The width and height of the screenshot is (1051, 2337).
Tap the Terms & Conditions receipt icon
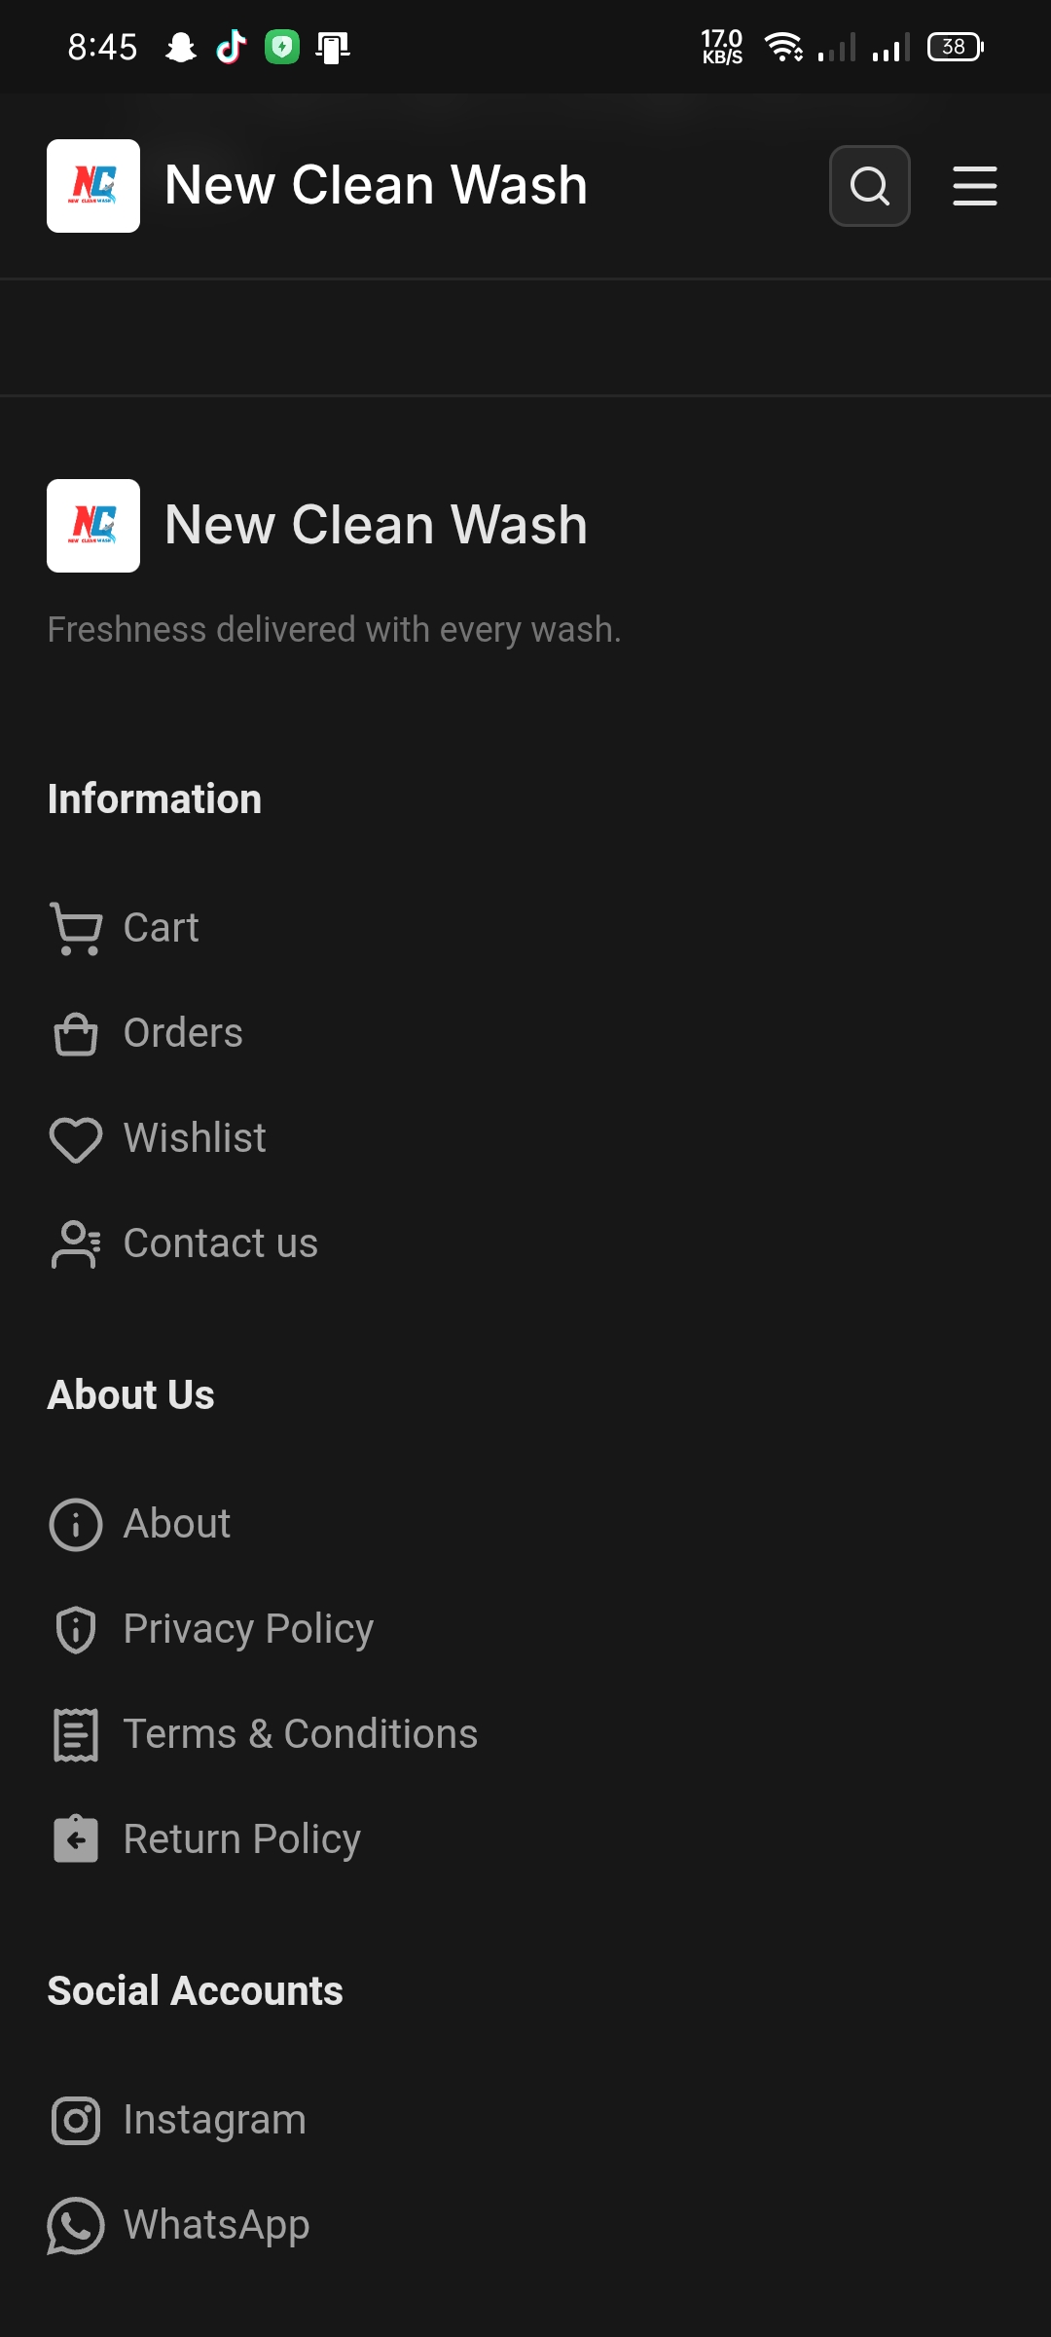click(76, 1734)
